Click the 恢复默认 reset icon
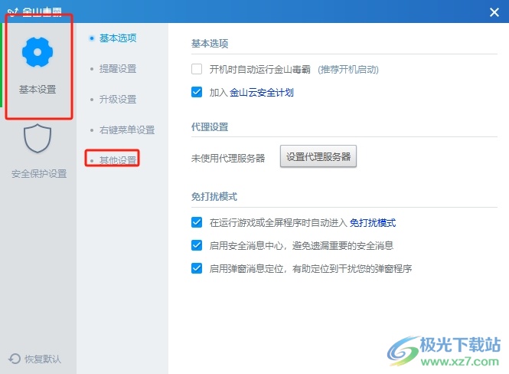 coord(15,359)
